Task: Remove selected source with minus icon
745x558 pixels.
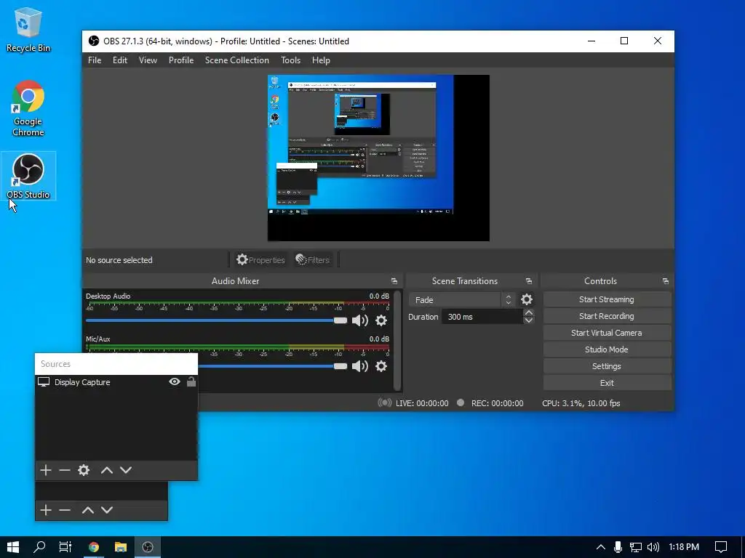Action: point(65,470)
